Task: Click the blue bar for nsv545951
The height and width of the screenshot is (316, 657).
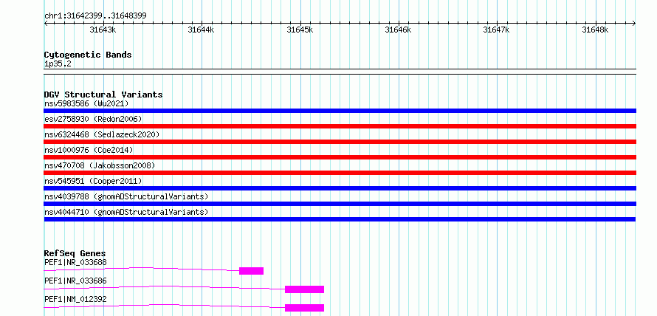Action: click(340, 188)
